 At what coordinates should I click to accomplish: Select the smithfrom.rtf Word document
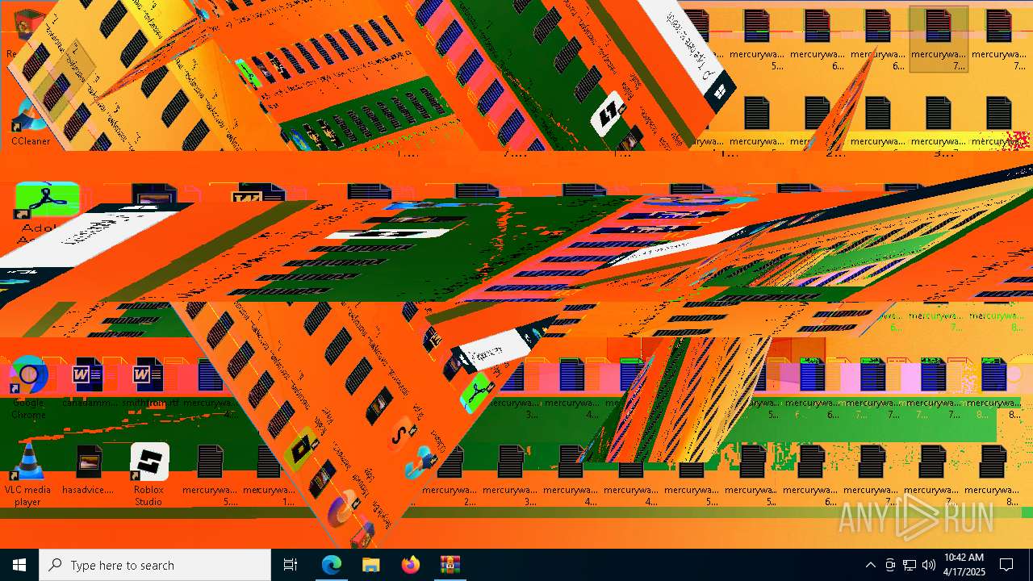click(148, 382)
